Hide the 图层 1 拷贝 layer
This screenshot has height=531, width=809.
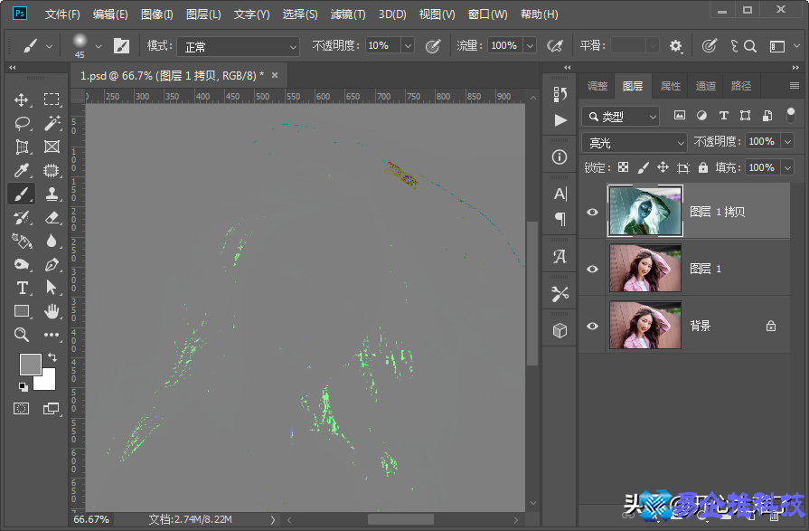pos(593,212)
